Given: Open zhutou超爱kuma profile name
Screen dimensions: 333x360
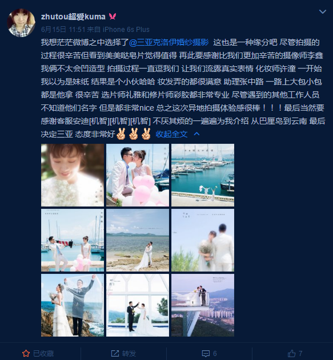Looking at the screenshot, I should (73, 17).
